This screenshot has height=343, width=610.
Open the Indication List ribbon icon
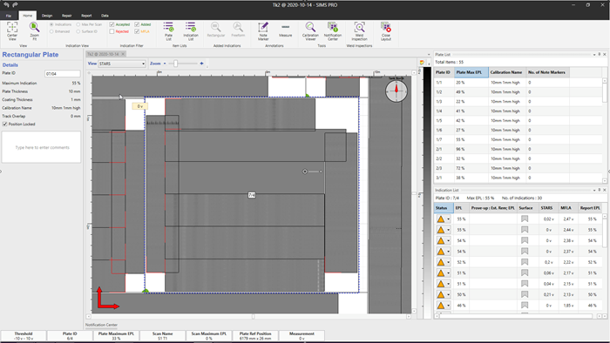[x=191, y=28]
